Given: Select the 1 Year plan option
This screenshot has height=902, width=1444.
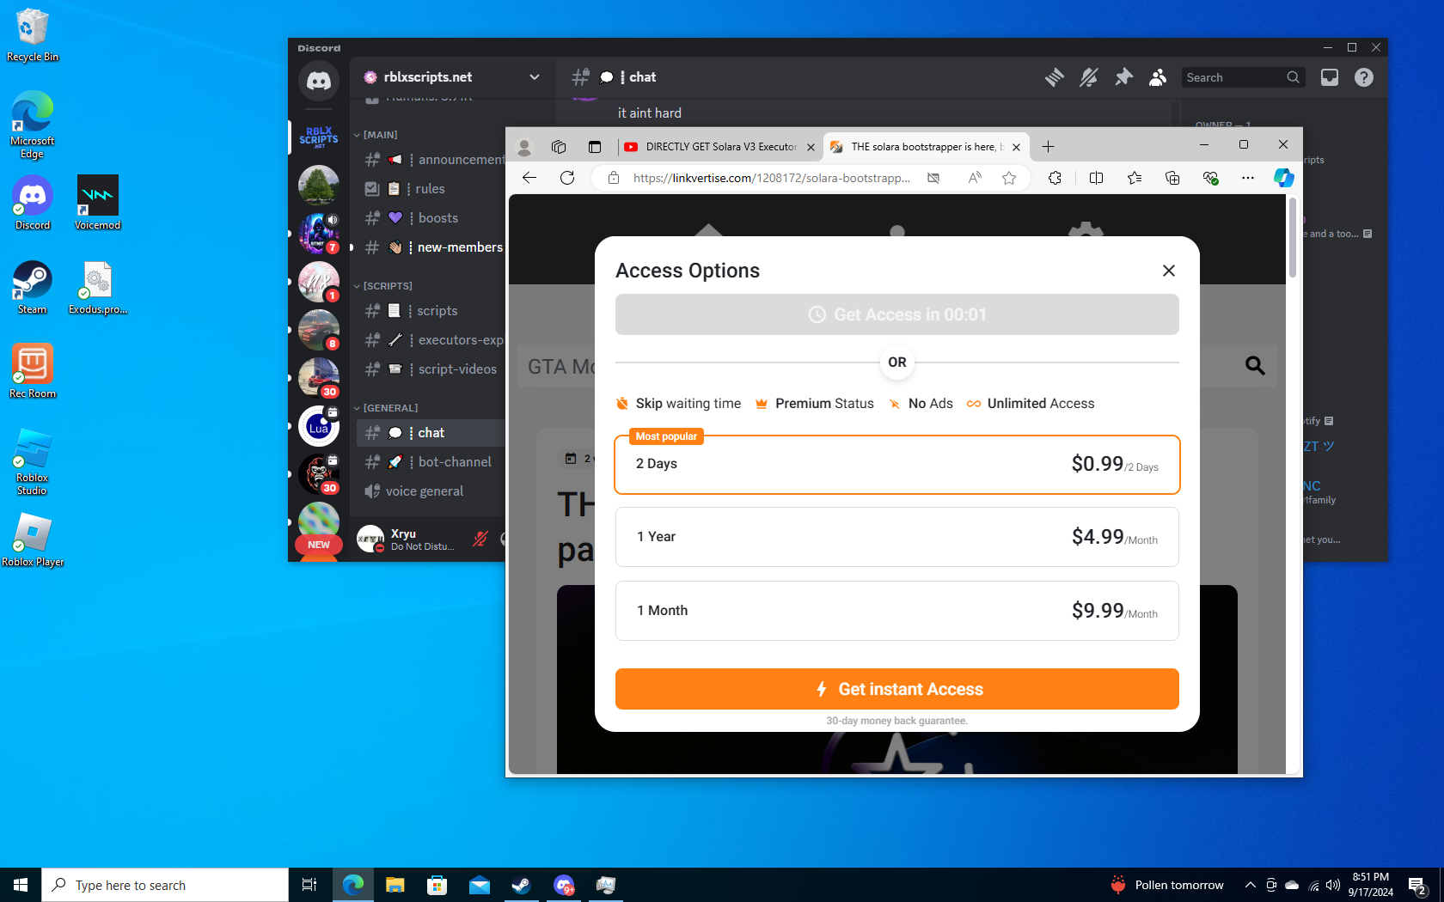Looking at the screenshot, I should pyautogui.click(x=897, y=537).
